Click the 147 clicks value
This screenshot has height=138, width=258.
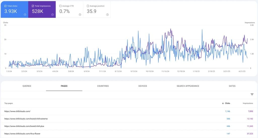coord(228,134)
